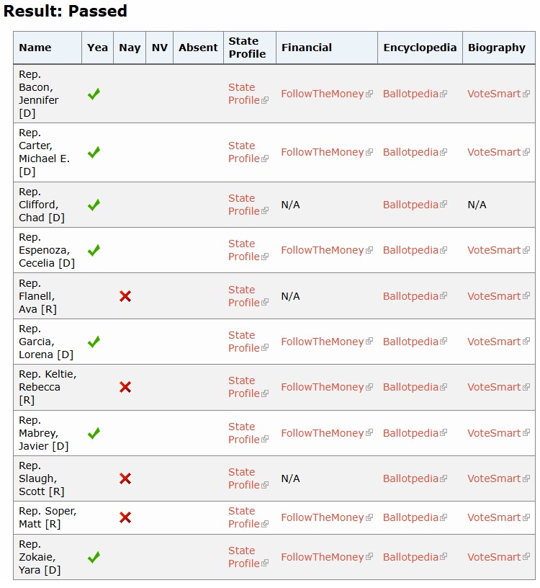This screenshot has width=540, height=588.
Task: Open Ballotpedia link for Espenoza, Cecelia
Action: (x=415, y=250)
